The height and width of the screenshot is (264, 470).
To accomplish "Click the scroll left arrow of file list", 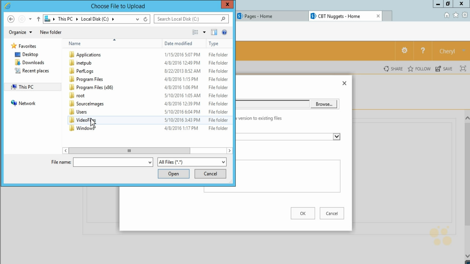I will pyautogui.click(x=66, y=151).
